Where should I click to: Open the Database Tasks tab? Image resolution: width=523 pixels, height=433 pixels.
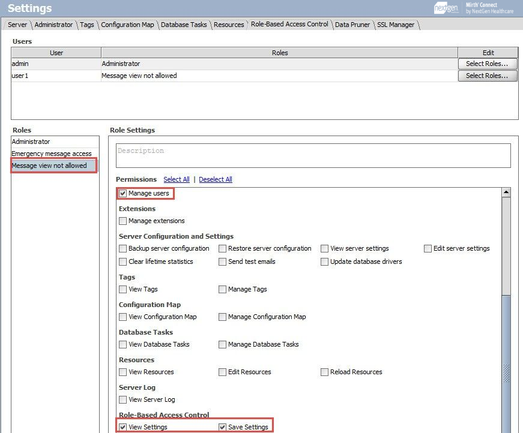click(184, 25)
